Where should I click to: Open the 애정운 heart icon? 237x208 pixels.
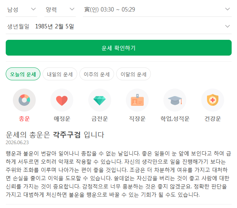click(x=62, y=100)
